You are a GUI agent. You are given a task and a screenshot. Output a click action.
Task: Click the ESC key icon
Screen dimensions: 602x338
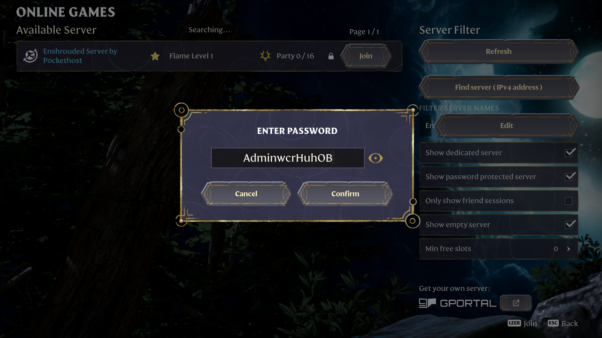(553, 323)
